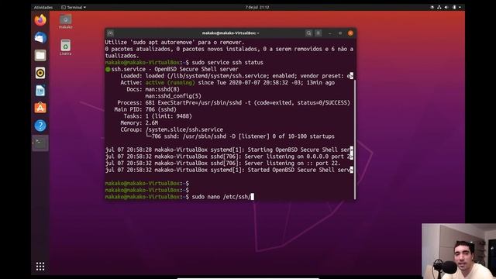Viewport: 496px width, 279px height.
Task: Launch LibreOffice Writer from the dock
Action: [x=40, y=91]
